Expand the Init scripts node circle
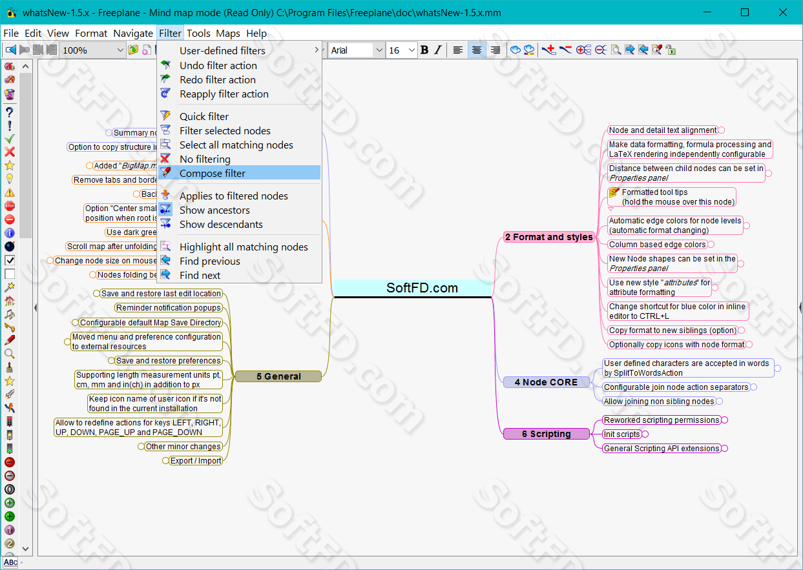Image resolution: width=803 pixels, height=570 pixels. point(645,434)
